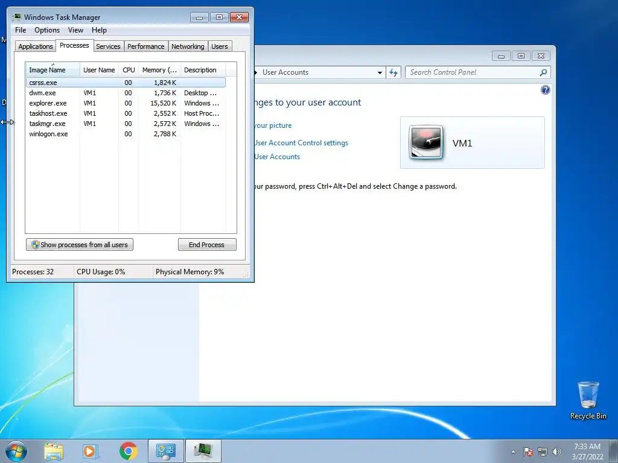
Task: Click the User Accounts breadcrumb text
Action: (285, 72)
